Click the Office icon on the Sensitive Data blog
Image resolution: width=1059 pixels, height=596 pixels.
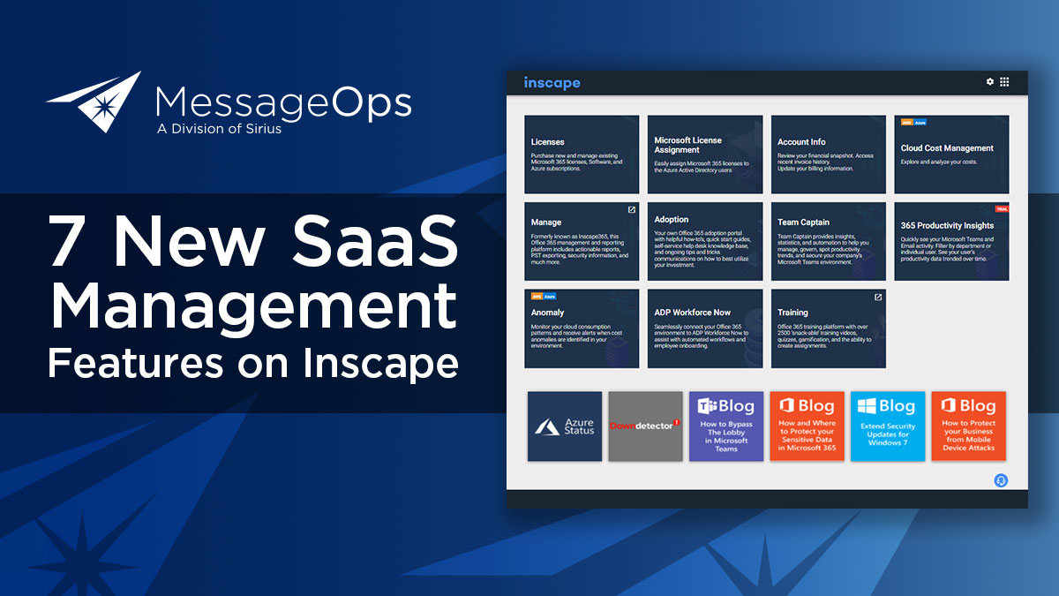(x=787, y=406)
